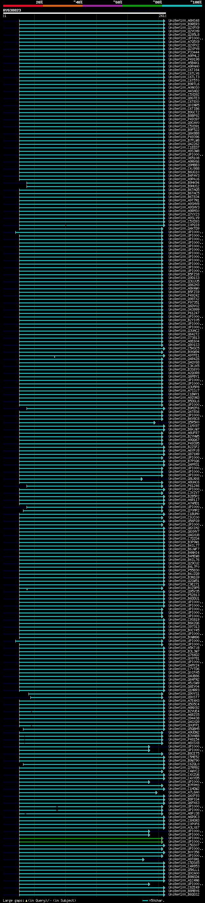
Task: Select the UniRef100_B9RTL6 label
Action: coord(184,84)
